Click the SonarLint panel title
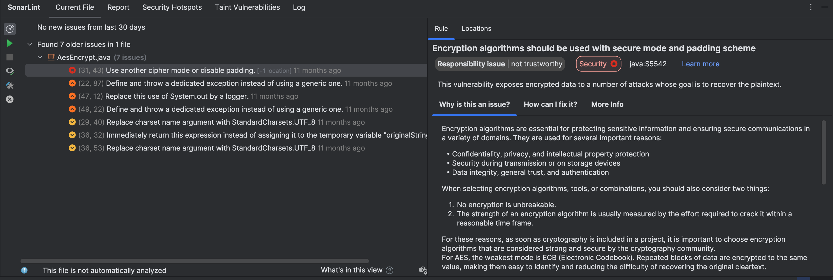The width and height of the screenshot is (833, 280). tap(24, 8)
